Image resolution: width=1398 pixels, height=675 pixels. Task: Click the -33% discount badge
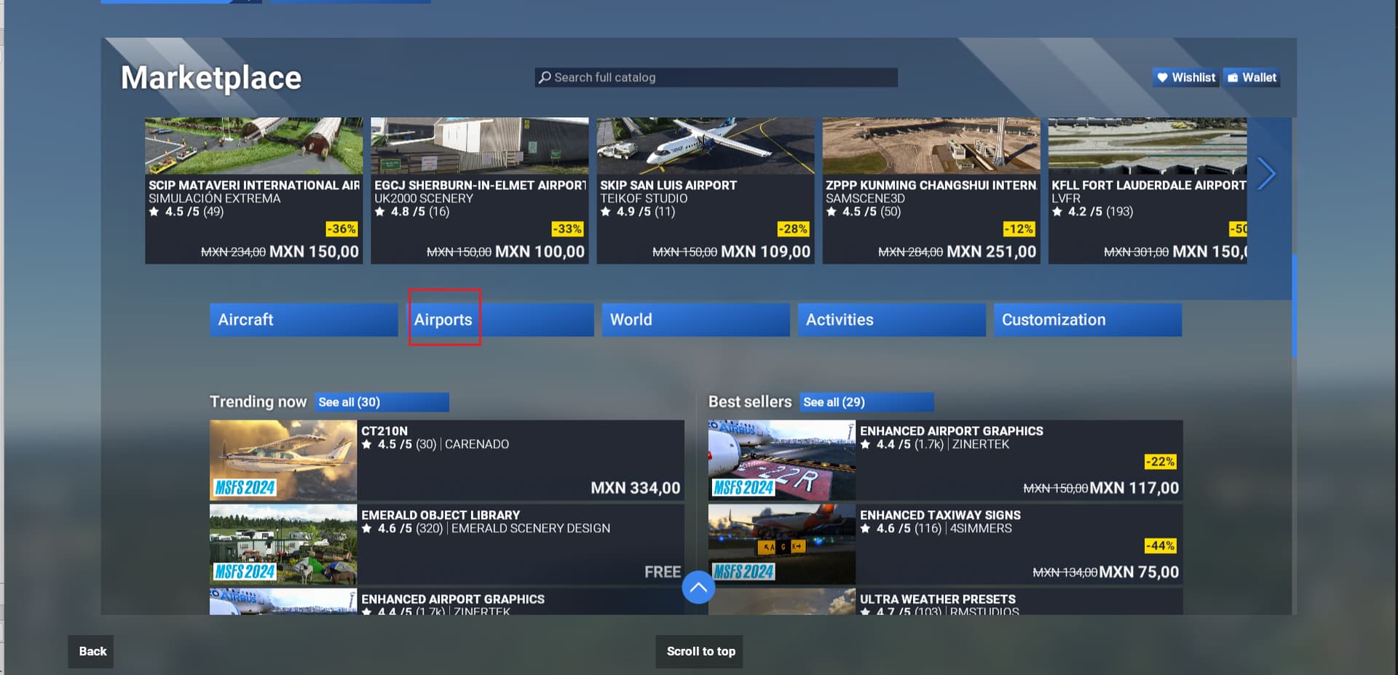click(x=567, y=228)
